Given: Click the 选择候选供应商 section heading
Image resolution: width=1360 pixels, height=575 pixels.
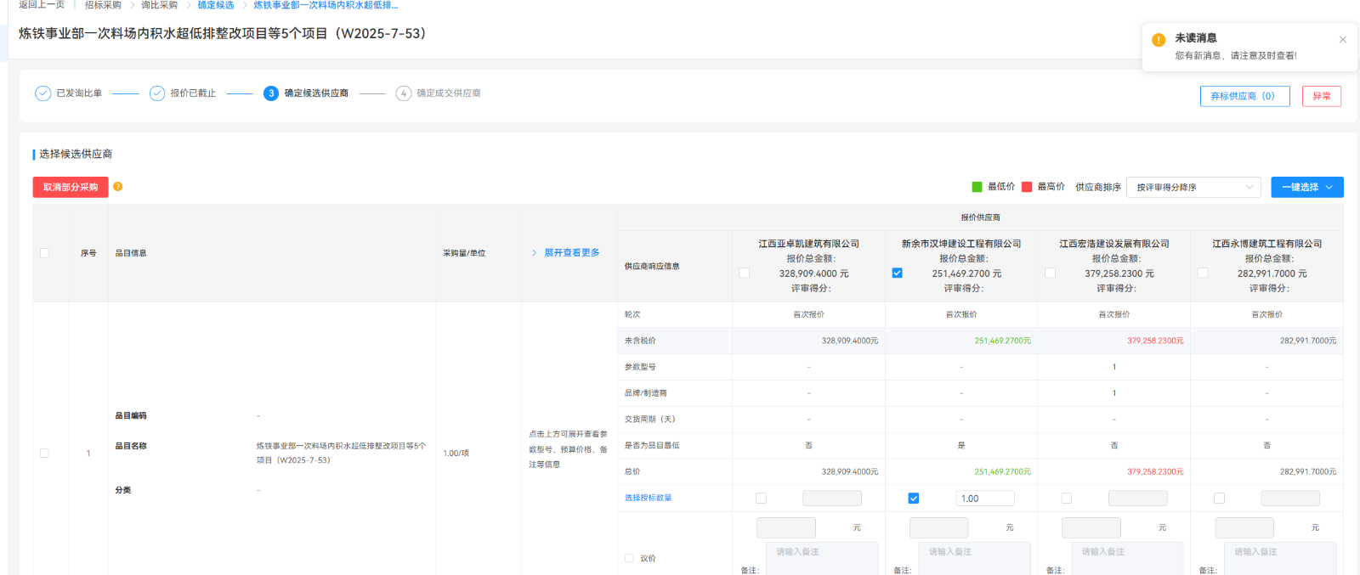Looking at the screenshot, I should [x=76, y=154].
